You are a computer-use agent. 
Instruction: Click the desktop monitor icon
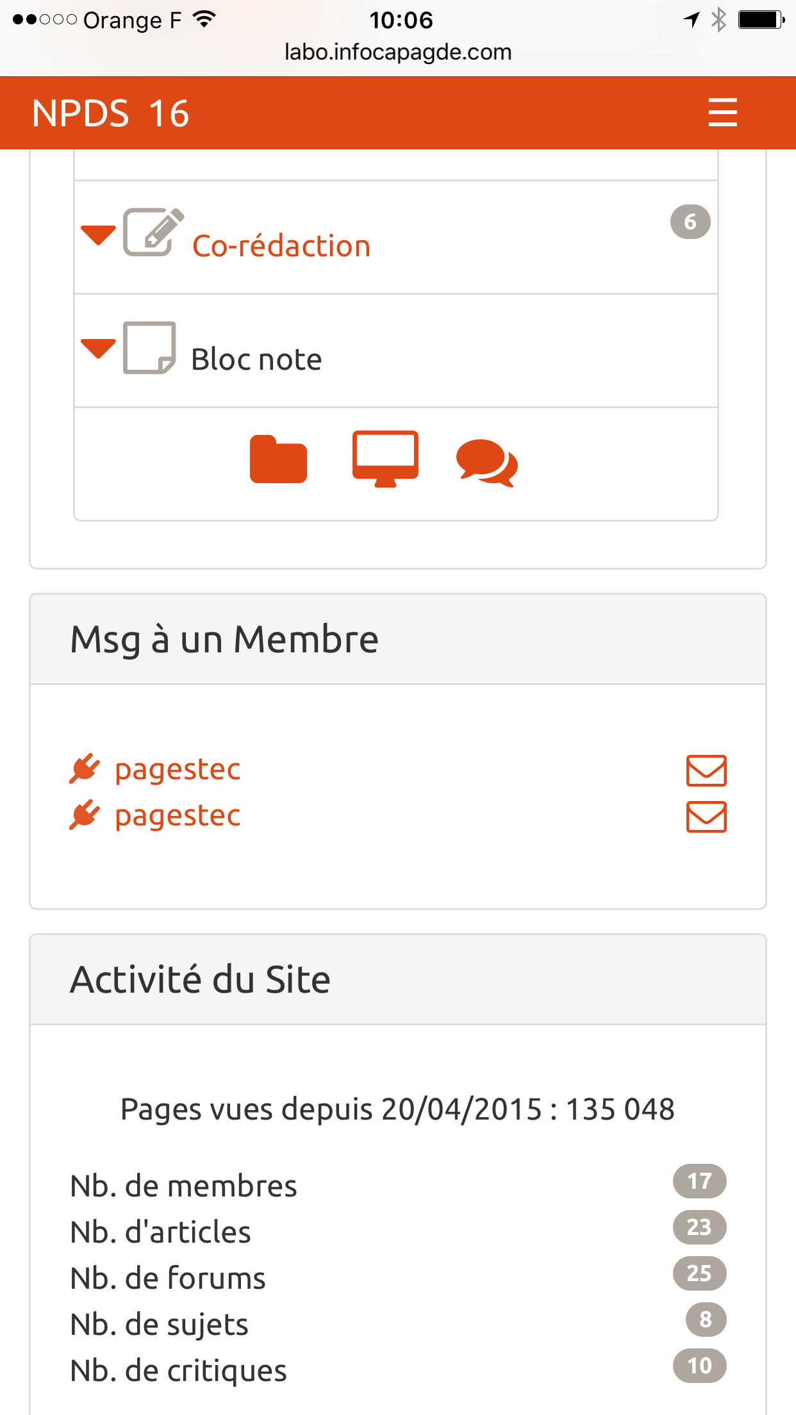[x=385, y=459]
